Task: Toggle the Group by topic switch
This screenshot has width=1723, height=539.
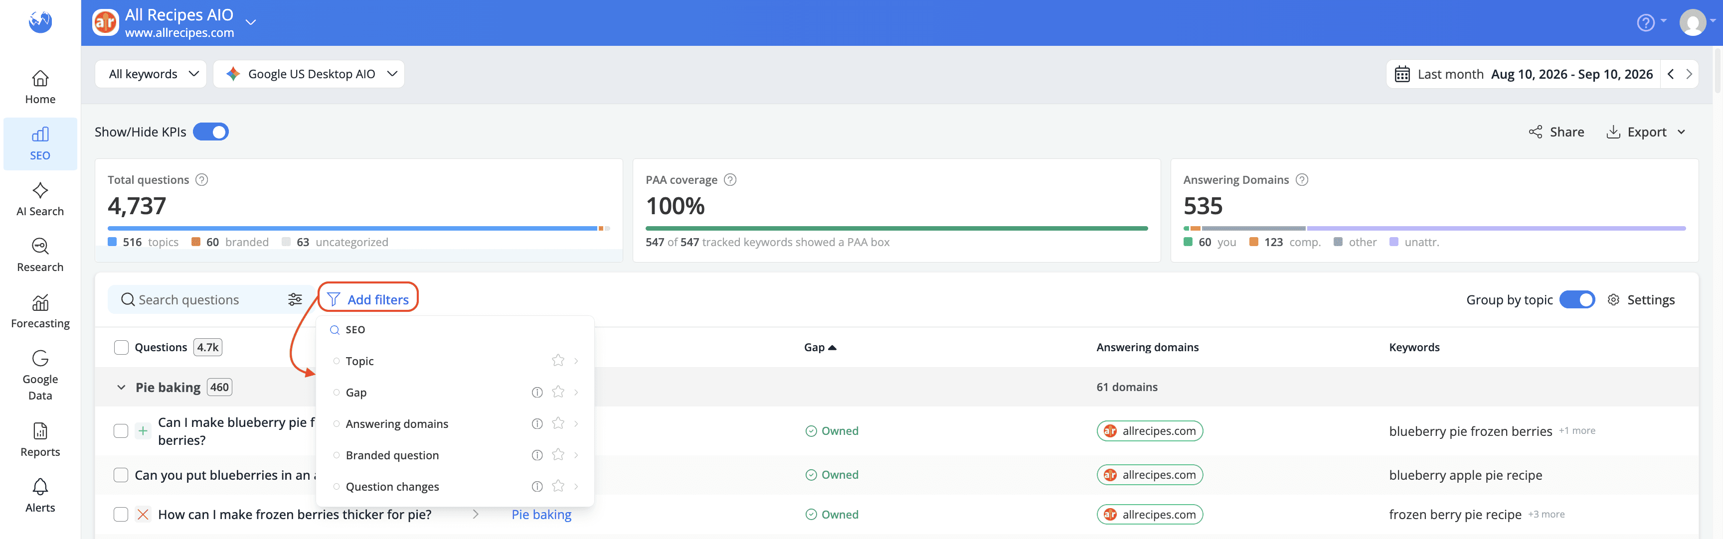Action: point(1576,299)
